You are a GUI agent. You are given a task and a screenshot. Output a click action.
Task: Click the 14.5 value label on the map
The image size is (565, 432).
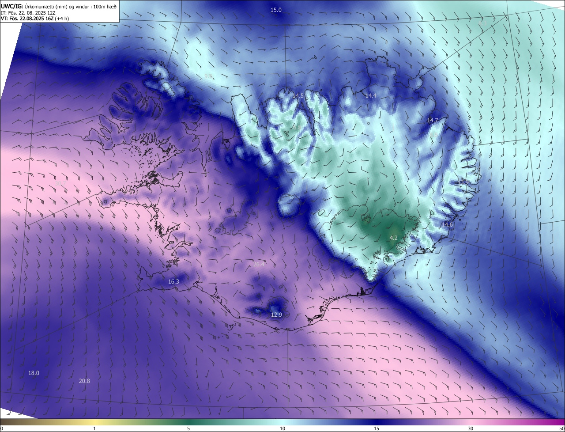pyautogui.click(x=298, y=95)
